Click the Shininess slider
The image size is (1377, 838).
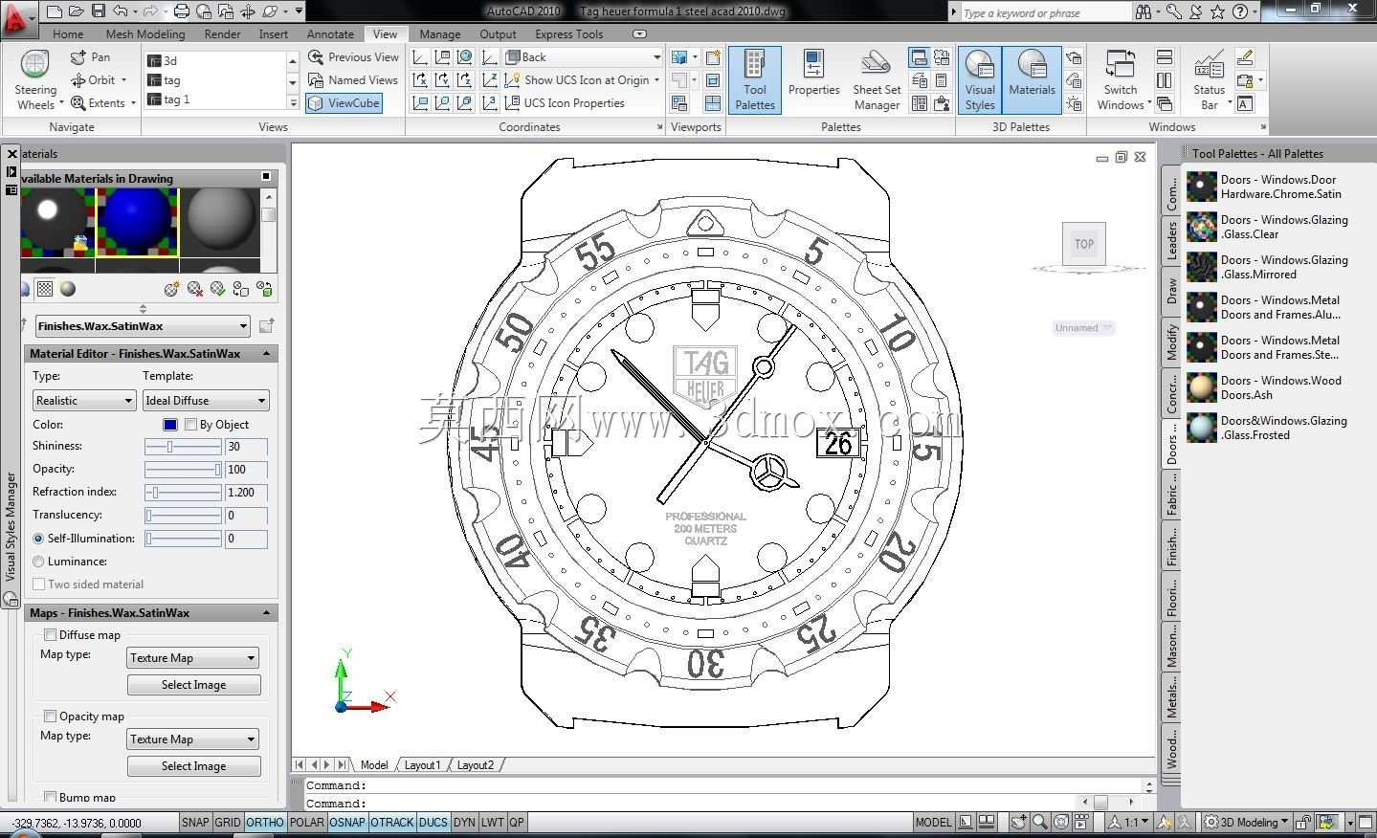(x=183, y=447)
